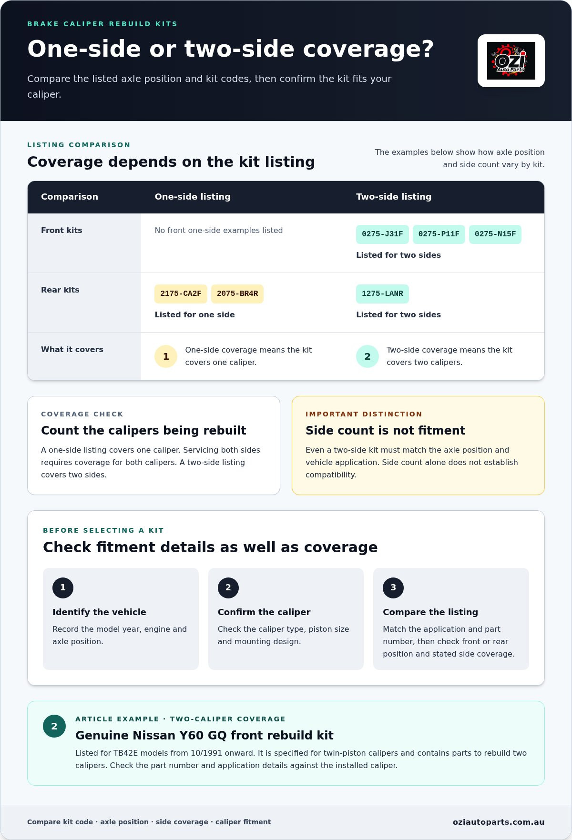The image size is (572, 840).
Task: Click the step 3 circle above Compare the listing
Action: [x=393, y=588]
